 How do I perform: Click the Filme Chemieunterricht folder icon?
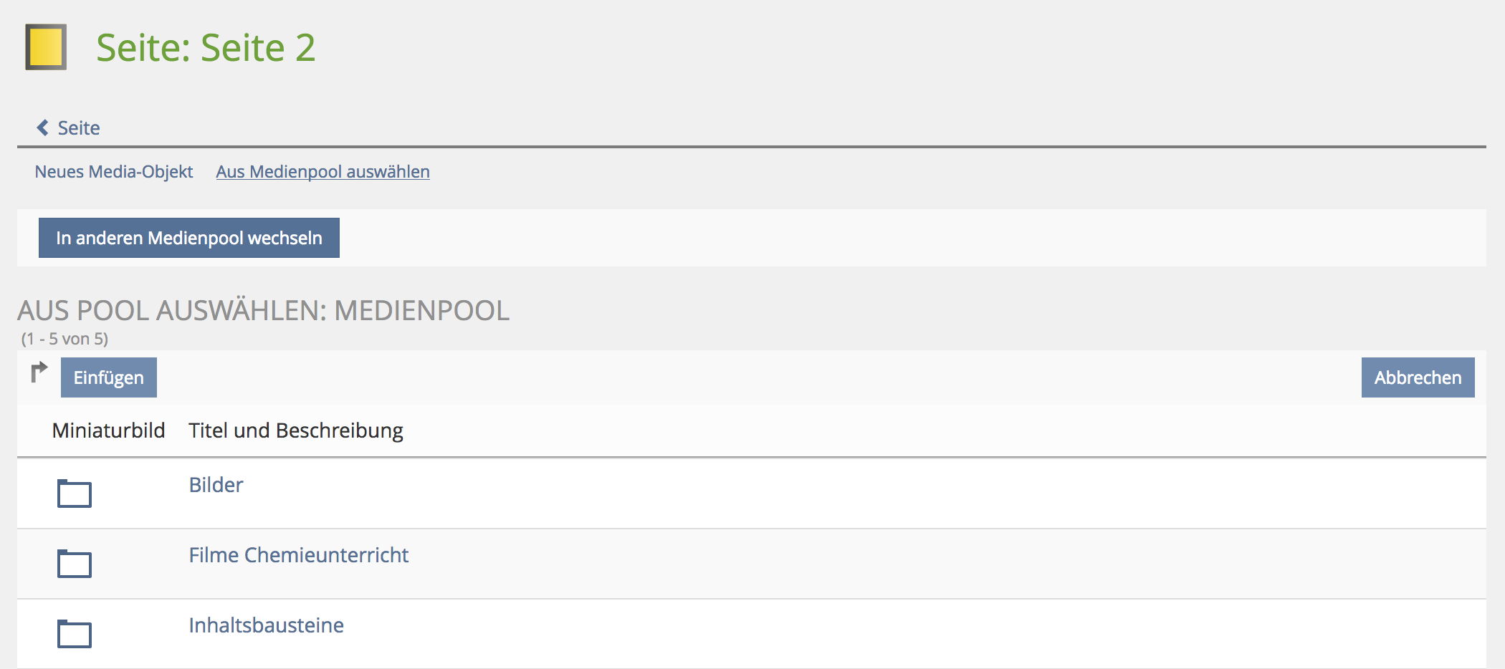pos(75,564)
